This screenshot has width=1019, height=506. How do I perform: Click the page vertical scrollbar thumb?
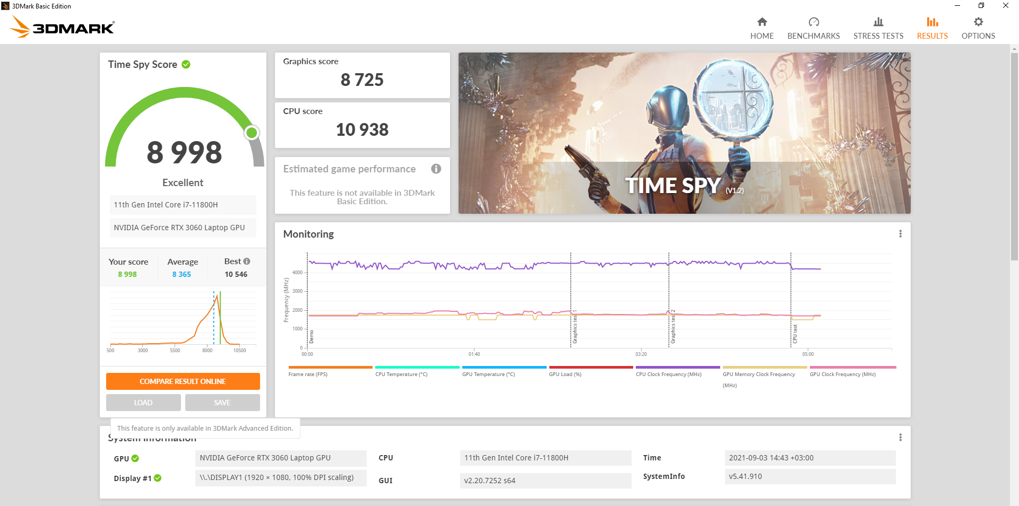pyautogui.click(x=1014, y=156)
